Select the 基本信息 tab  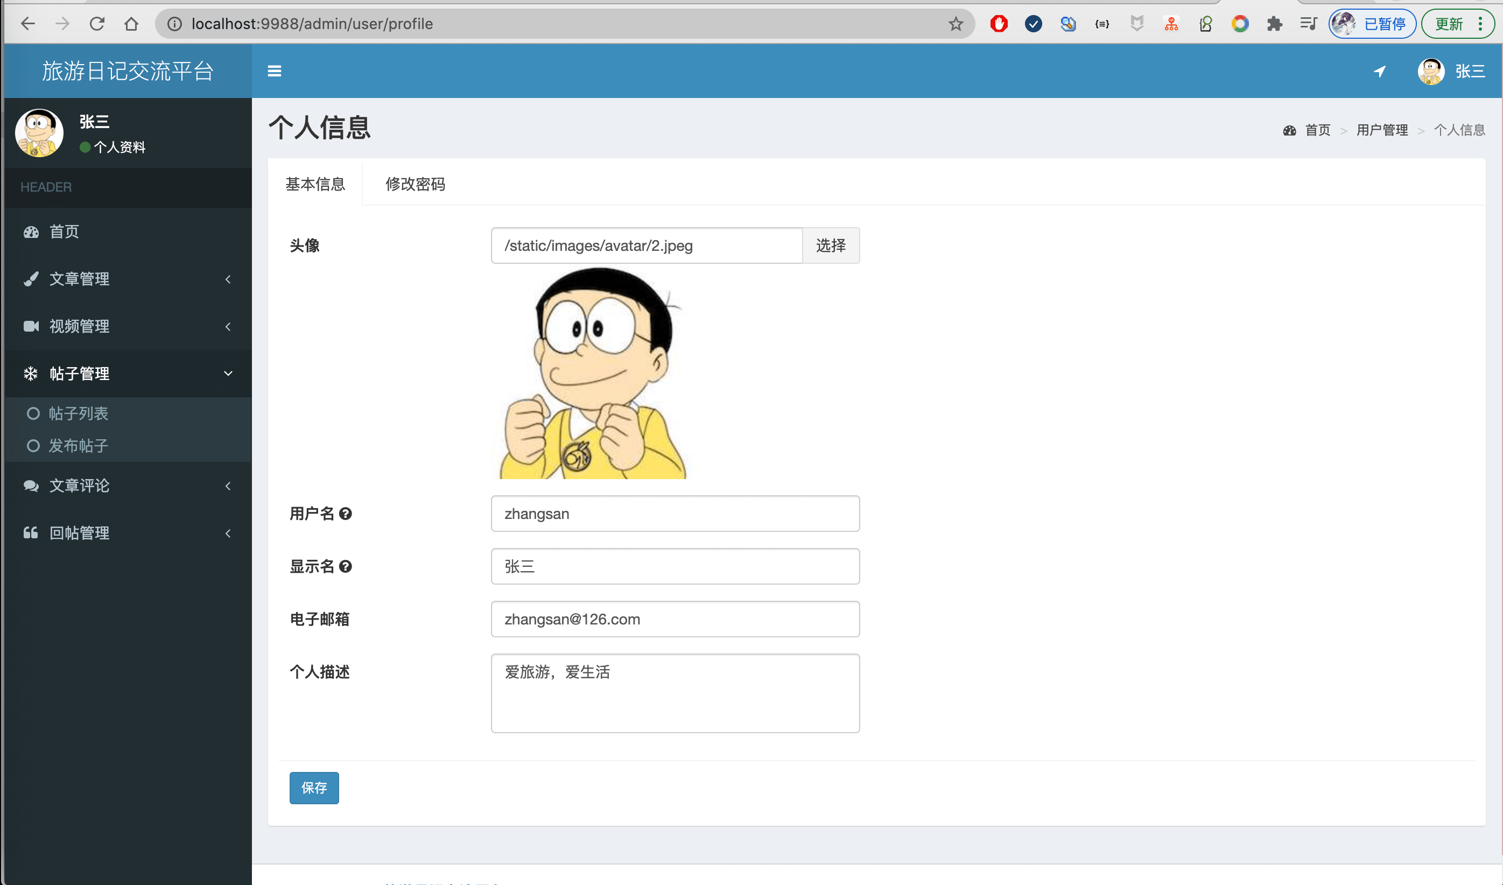(316, 184)
